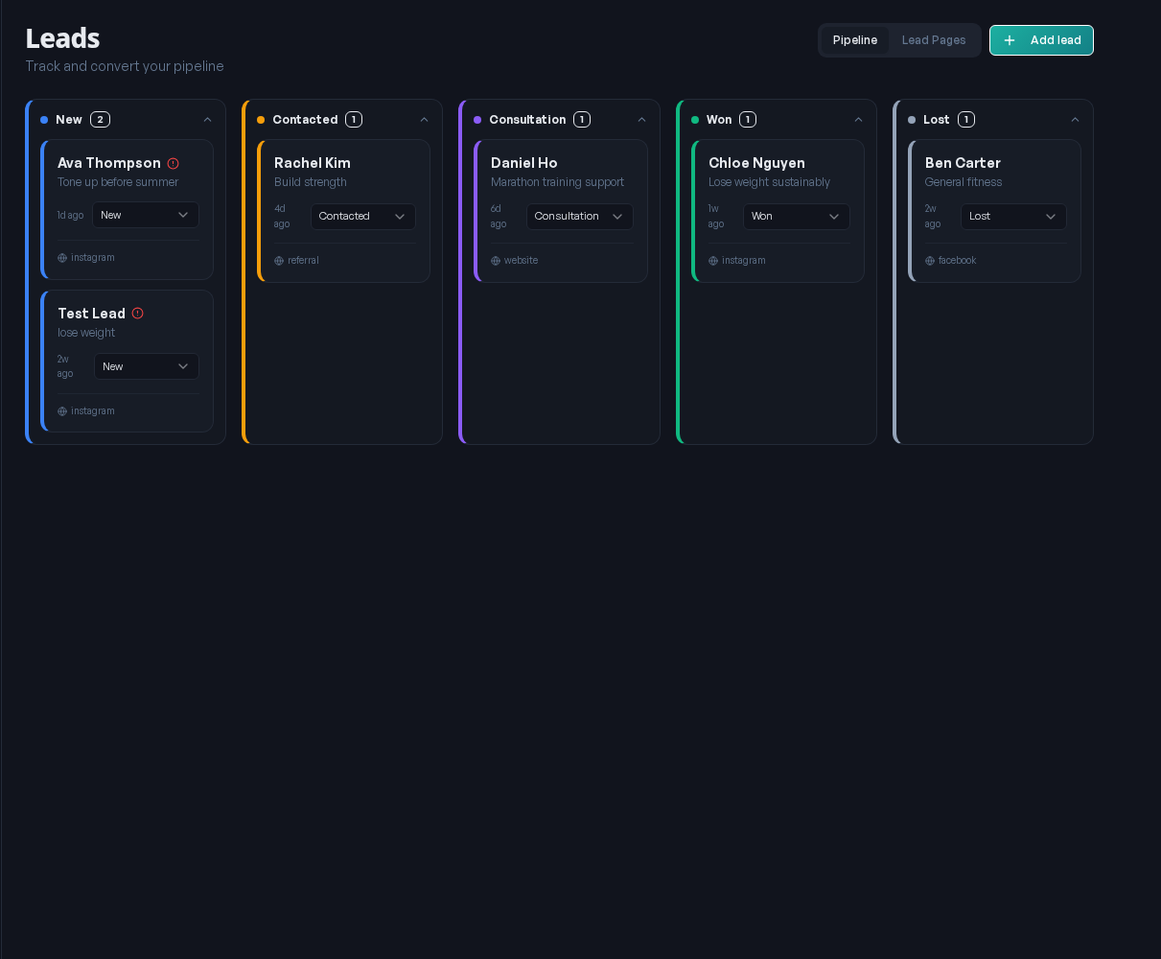Screen dimensions: 1161x959
Task: Click the globe icon beside referral source
Action: point(279,261)
